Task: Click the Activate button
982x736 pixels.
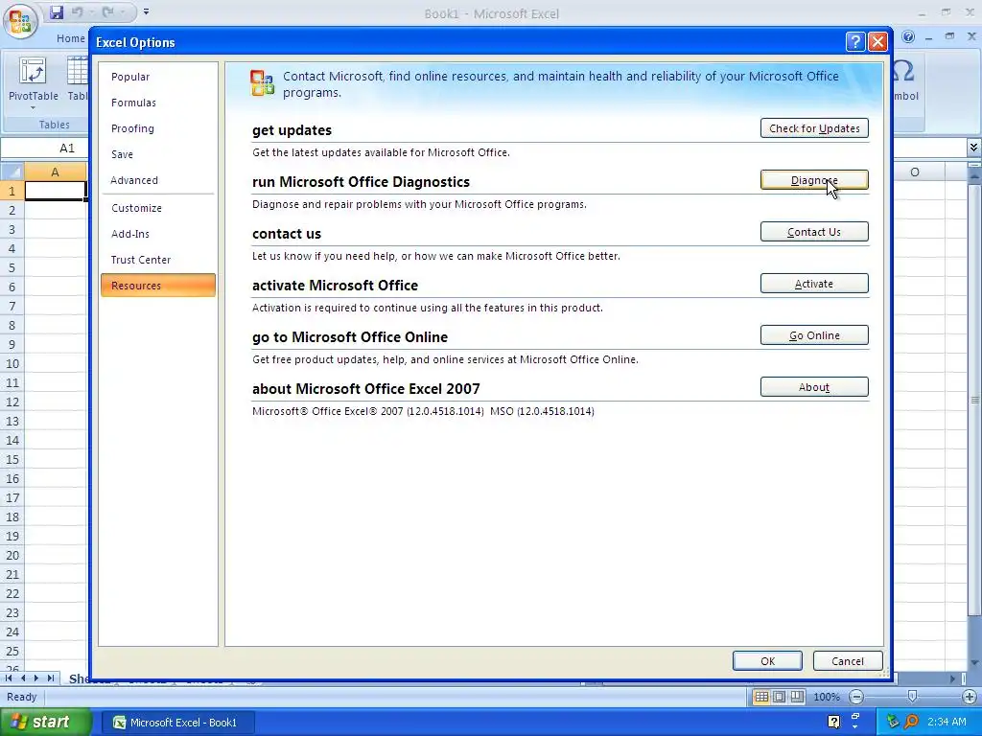Action: pyautogui.click(x=814, y=284)
